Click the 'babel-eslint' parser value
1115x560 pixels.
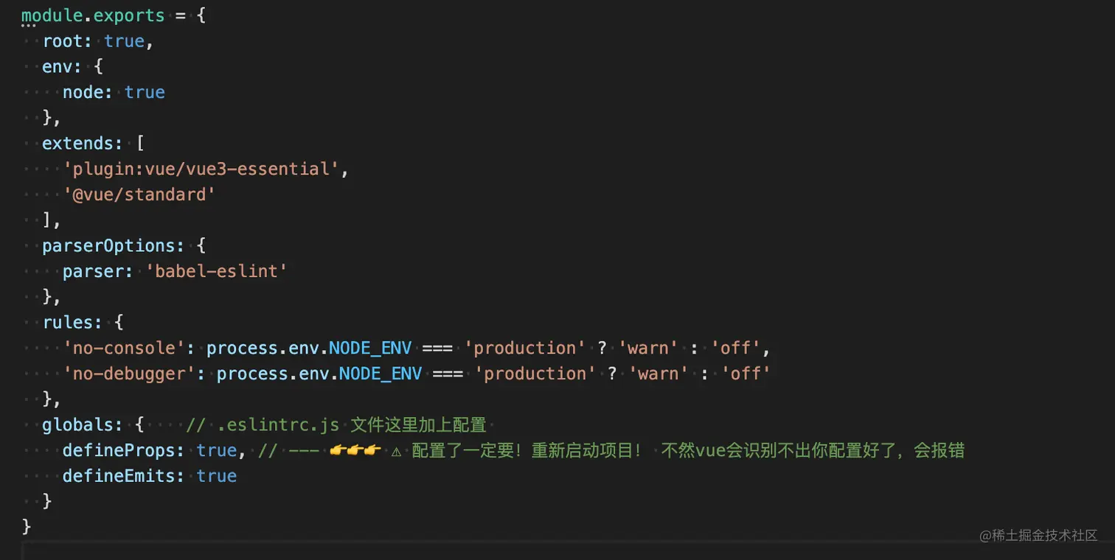click(x=216, y=271)
